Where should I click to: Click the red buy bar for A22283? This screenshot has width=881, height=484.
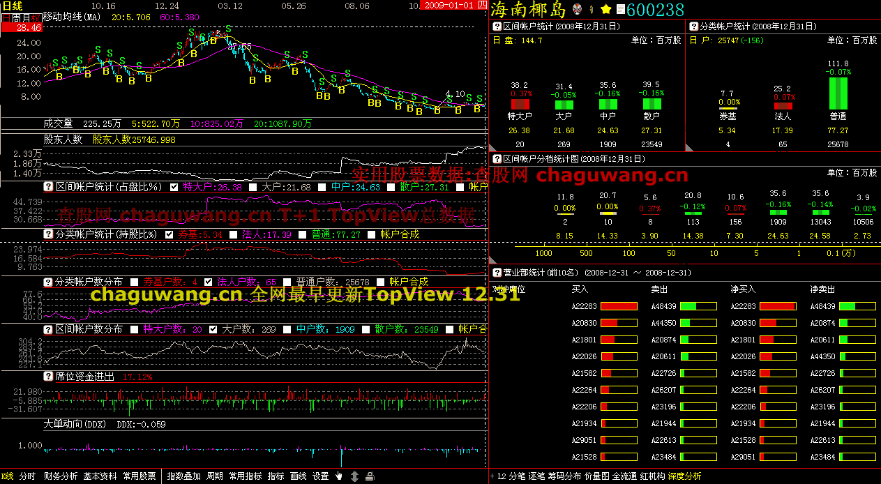[619, 306]
